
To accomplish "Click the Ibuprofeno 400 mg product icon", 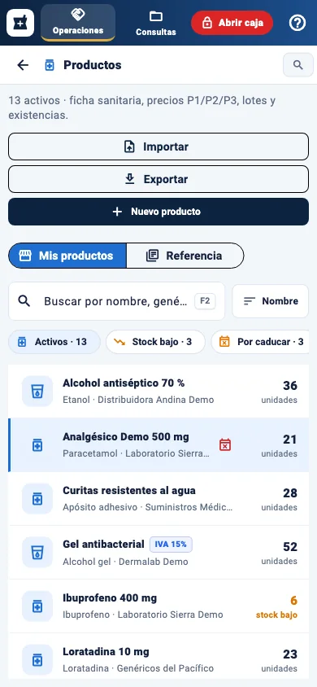I will (37, 606).
